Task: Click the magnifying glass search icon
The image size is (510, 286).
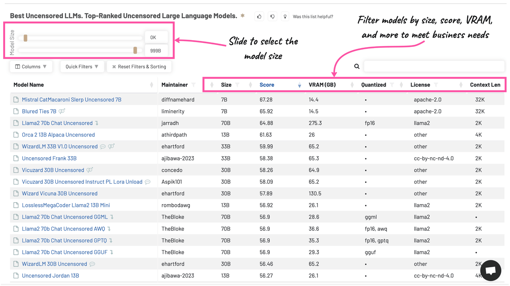Action: (357, 66)
